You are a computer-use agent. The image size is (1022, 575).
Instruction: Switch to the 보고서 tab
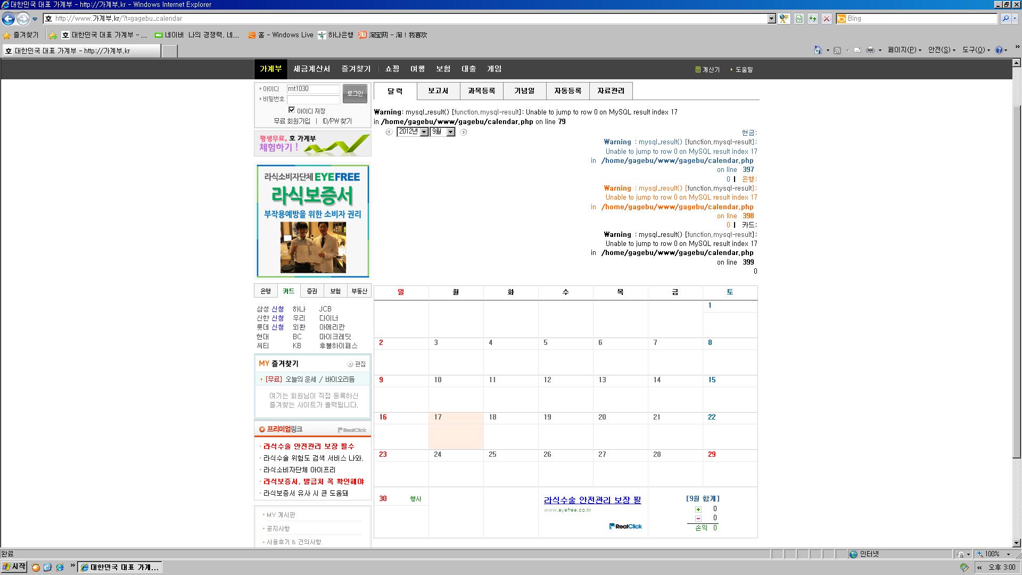(x=438, y=91)
